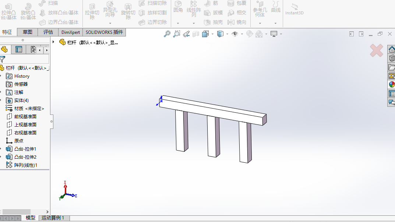Toggle Instant3D mode
The width and height of the screenshot is (395, 222).
[294, 10]
